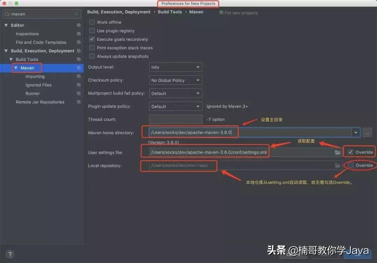
Task: Disable Execute goals recursively
Action: tap(91, 39)
